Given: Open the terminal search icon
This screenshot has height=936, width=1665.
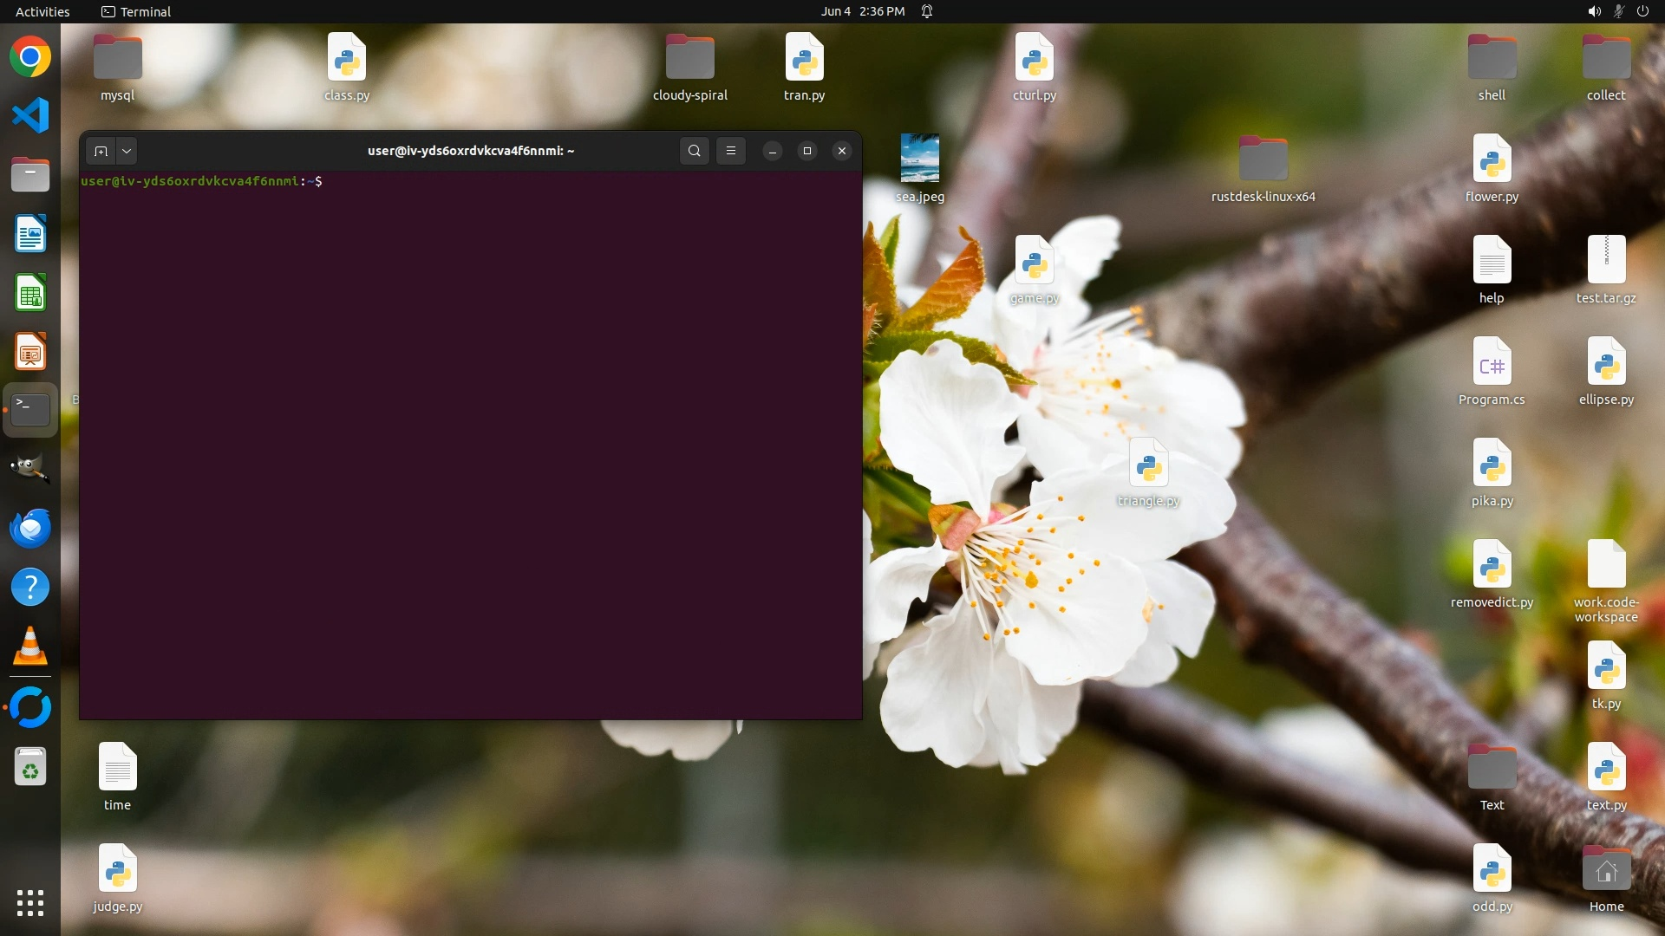Looking at the screenshot, I should pos(694,151).
